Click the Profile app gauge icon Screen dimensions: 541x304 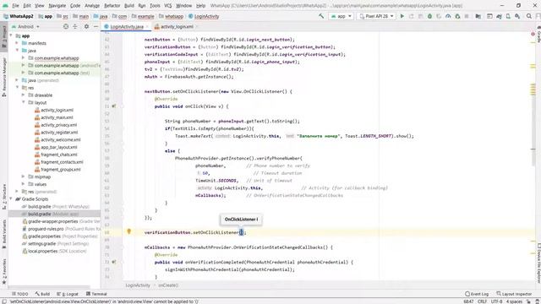pos(448,16)
